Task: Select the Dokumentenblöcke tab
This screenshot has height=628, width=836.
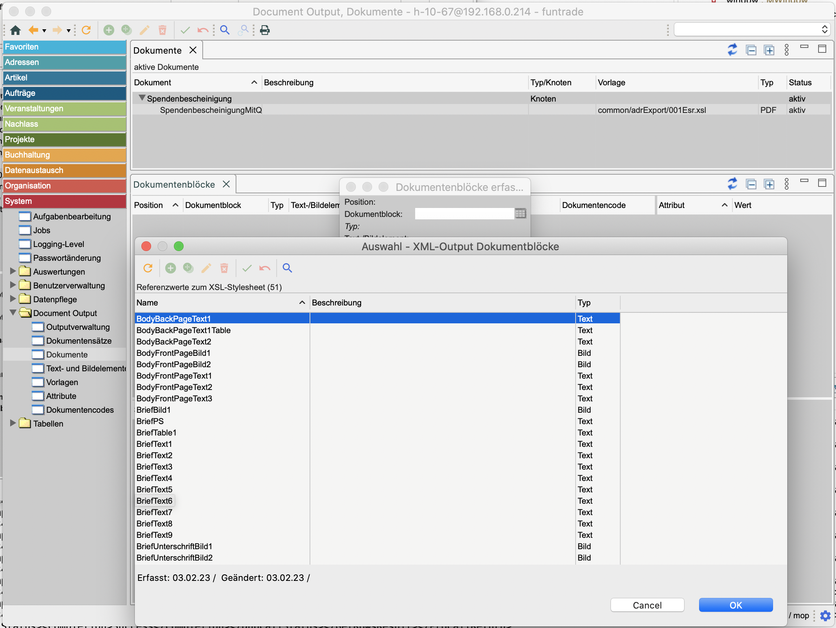Action: (x=174, y=184)
